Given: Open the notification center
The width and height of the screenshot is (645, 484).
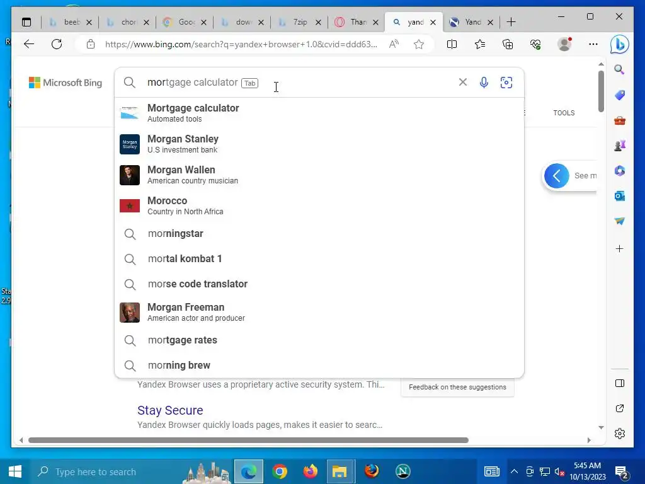Looking at the screenshot, I should 621,472.
